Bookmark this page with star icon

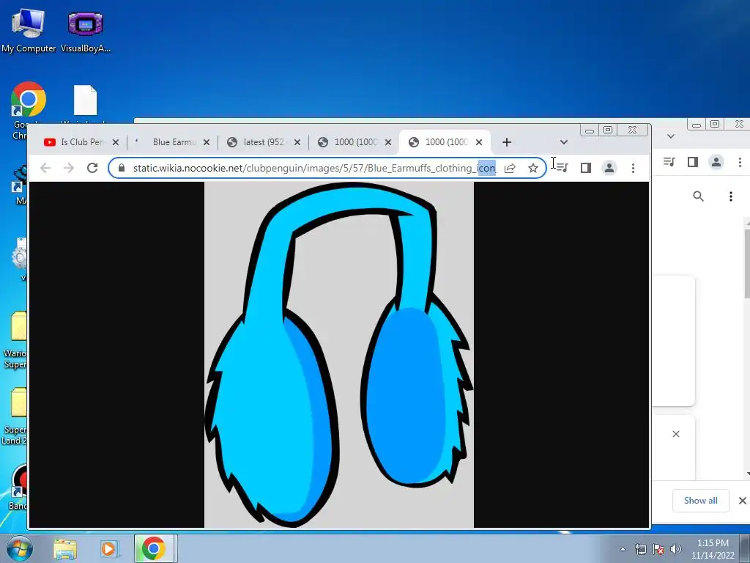pos(533,168)
